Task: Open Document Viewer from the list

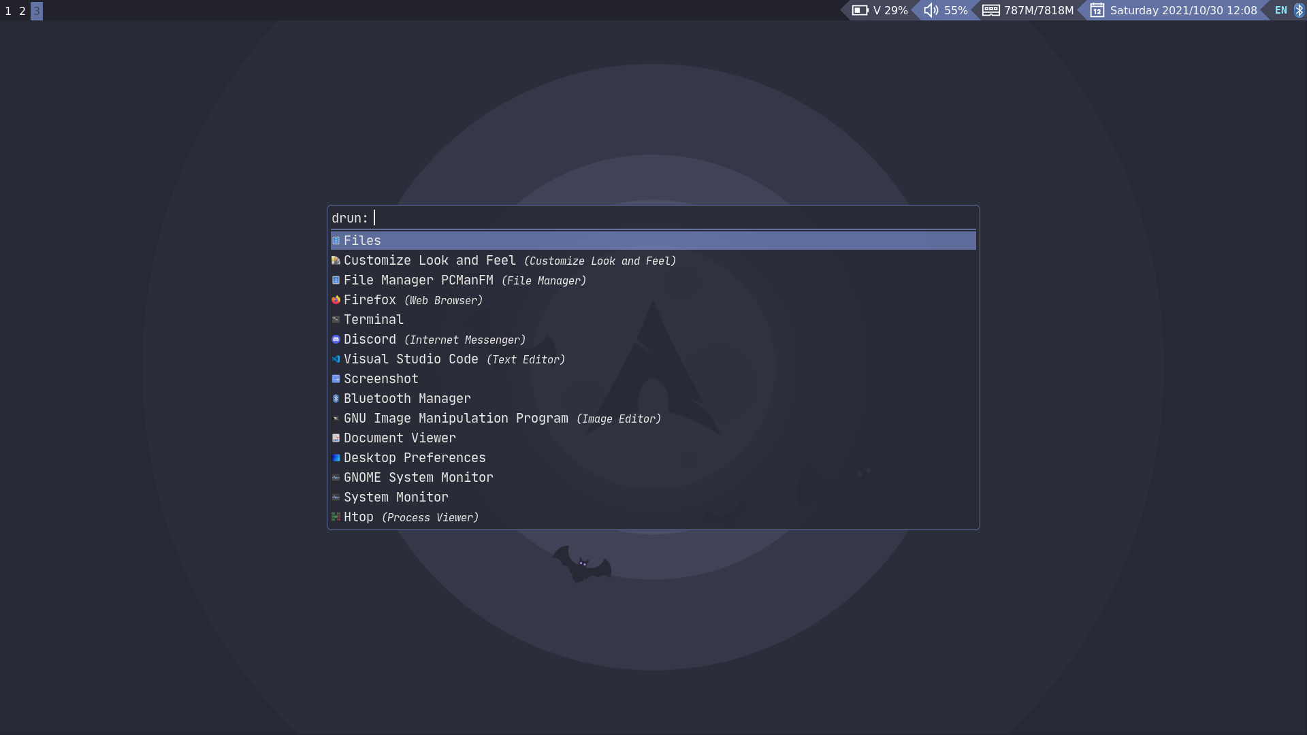Action: click(400, 438)
